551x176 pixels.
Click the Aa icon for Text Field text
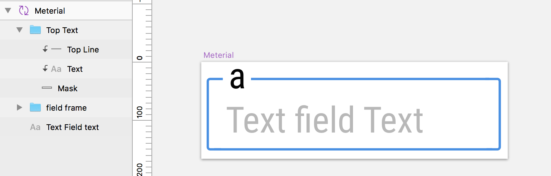tap(35, 127)
